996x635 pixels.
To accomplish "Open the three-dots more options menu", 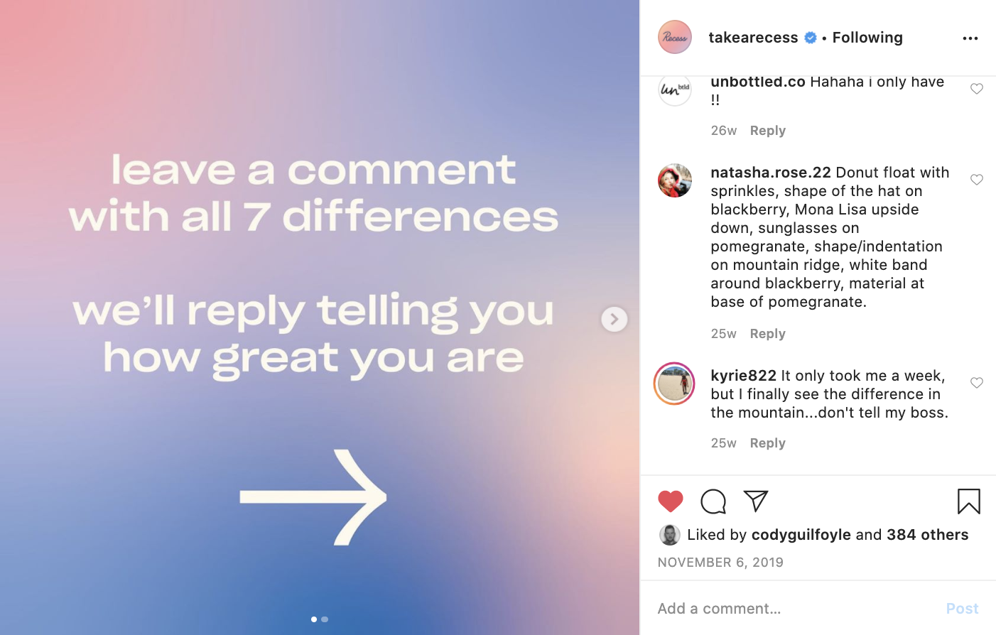I will coord(970,38).
